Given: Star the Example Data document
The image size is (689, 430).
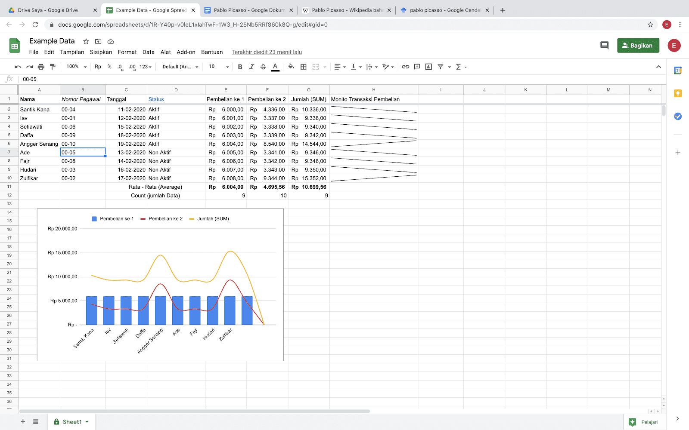Looking at the screenshot, I should click(x=86, y=41).
